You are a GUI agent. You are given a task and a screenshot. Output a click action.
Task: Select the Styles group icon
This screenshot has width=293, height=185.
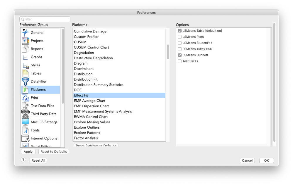26,65
